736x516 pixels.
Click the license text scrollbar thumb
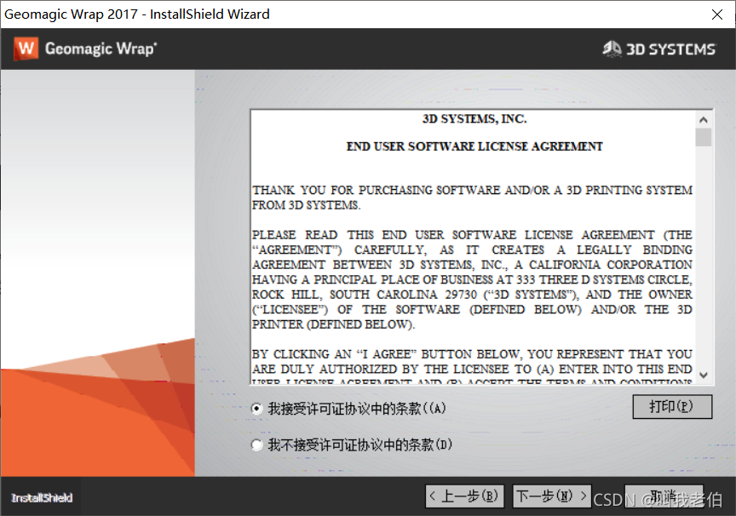click(x=703, y=137)
